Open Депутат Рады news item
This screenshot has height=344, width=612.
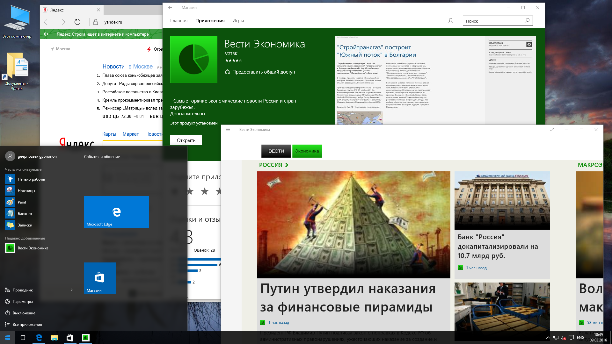point(132,84)
